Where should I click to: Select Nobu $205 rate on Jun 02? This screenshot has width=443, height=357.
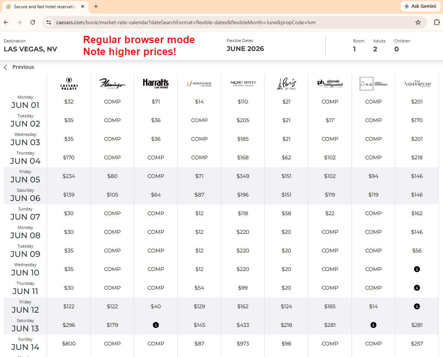click(243, 120)
